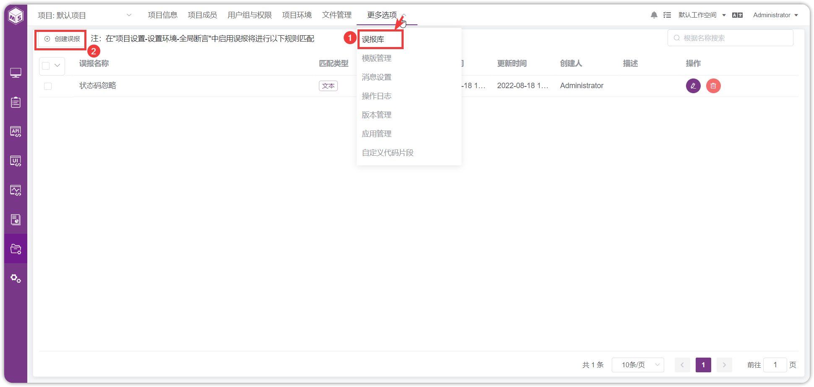Open the project settings folder icon

point(16,249)
